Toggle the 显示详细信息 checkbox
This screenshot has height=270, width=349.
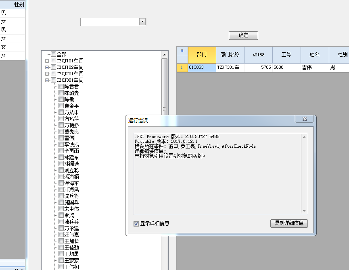pos(136,224)
